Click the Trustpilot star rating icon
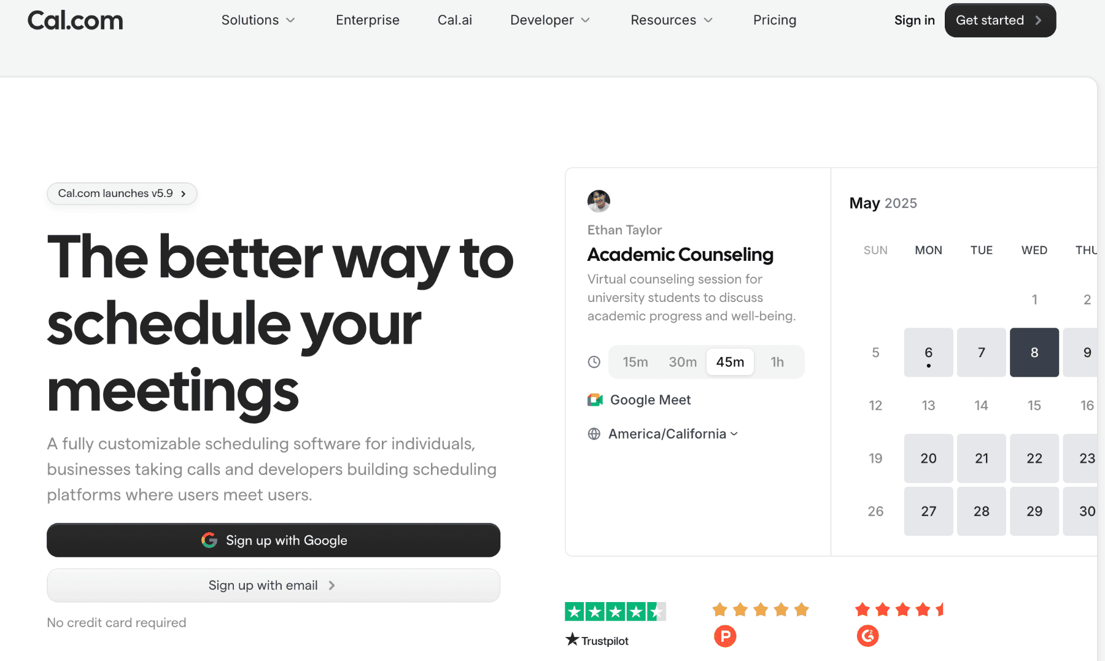1105x661 pixels. 615,611
